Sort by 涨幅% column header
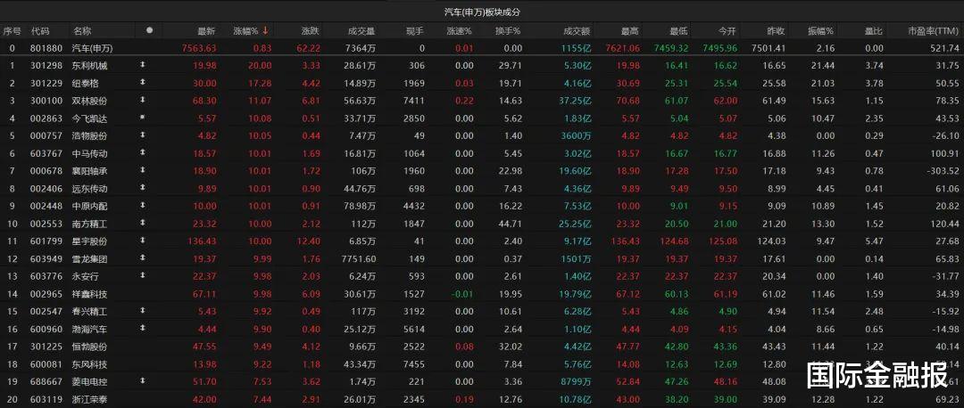The height and width of the screenshot is (408, 964). tap(246, 30)
